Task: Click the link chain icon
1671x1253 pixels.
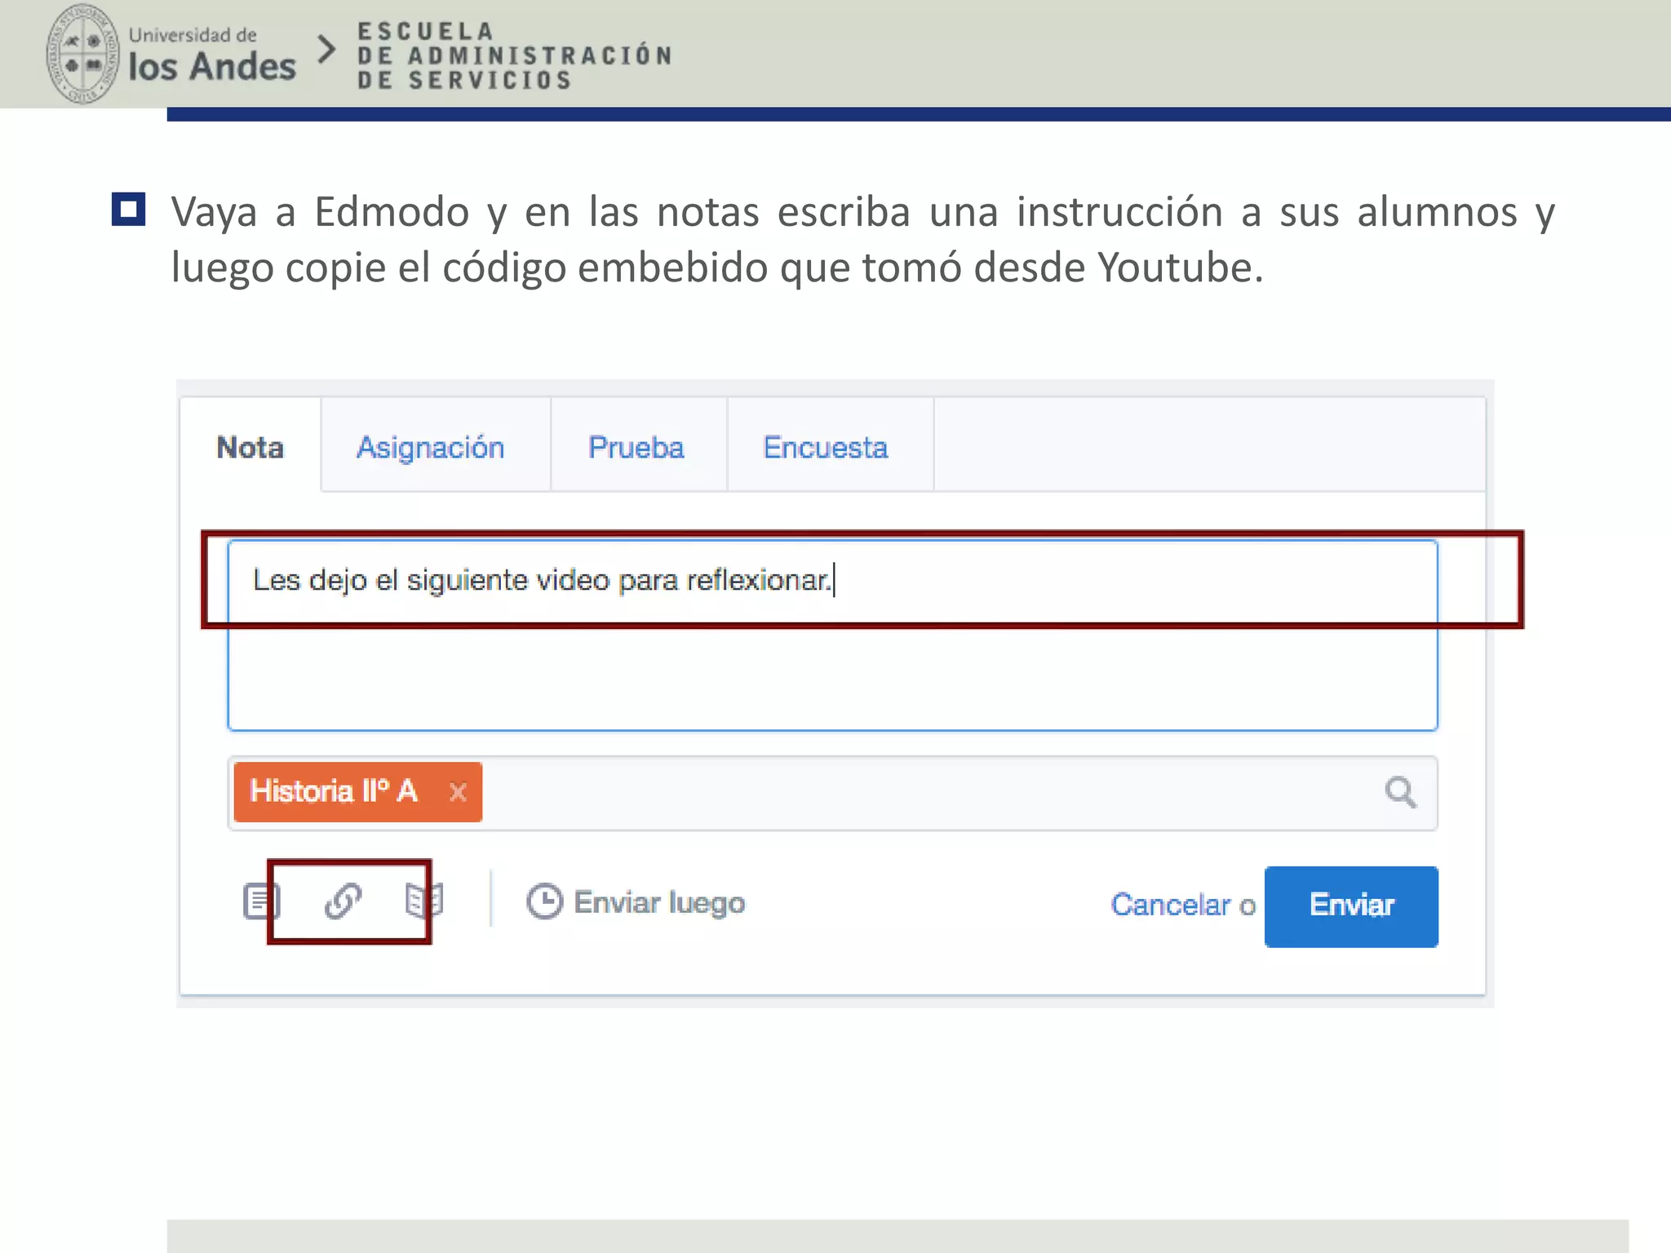Action: coord(343,901)
